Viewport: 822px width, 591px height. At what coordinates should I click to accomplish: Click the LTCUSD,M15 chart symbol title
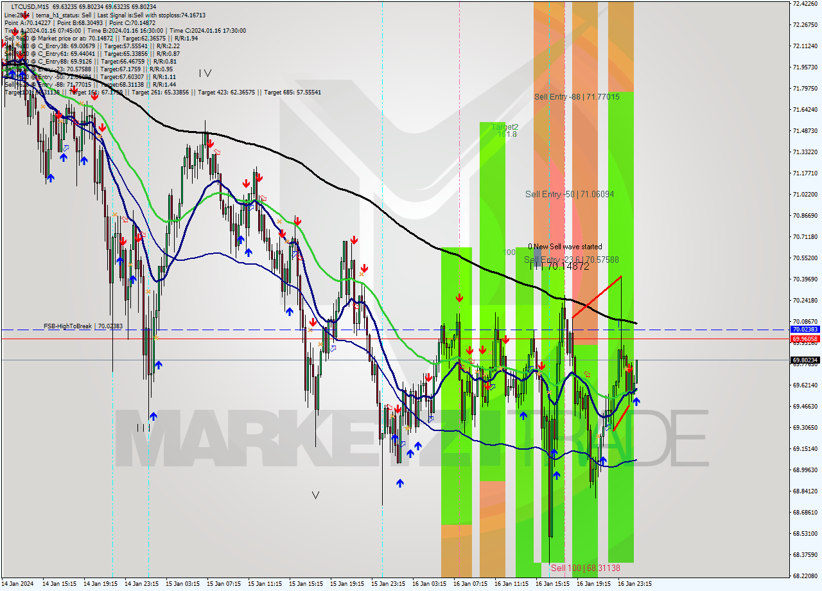[x=30, y=6]
